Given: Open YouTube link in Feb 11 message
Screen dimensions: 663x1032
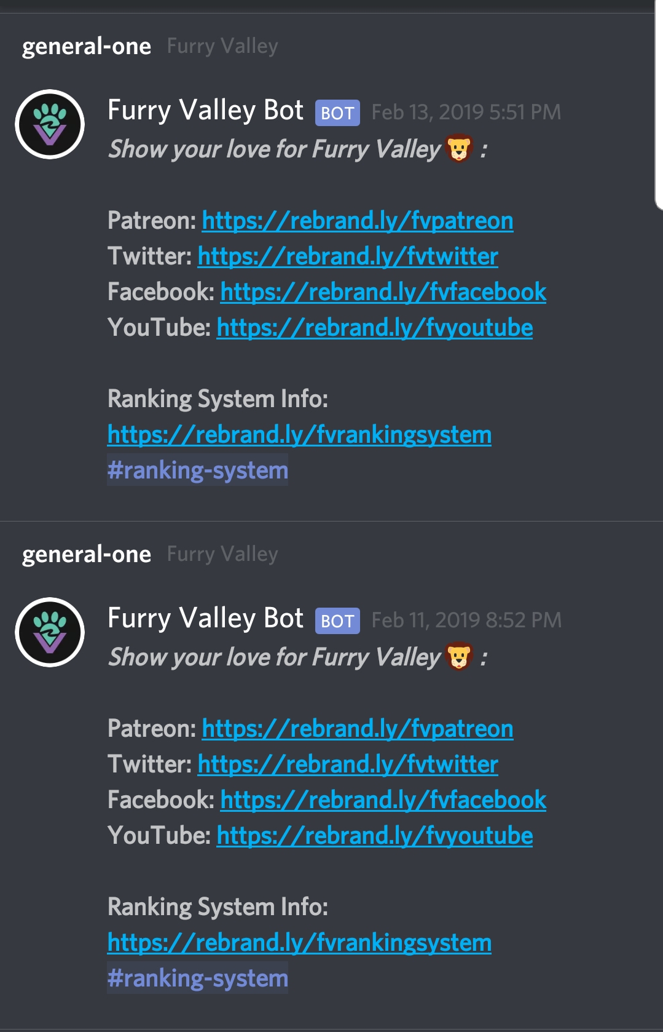Looking at the screenshot, I should click(x=375, y=836).
